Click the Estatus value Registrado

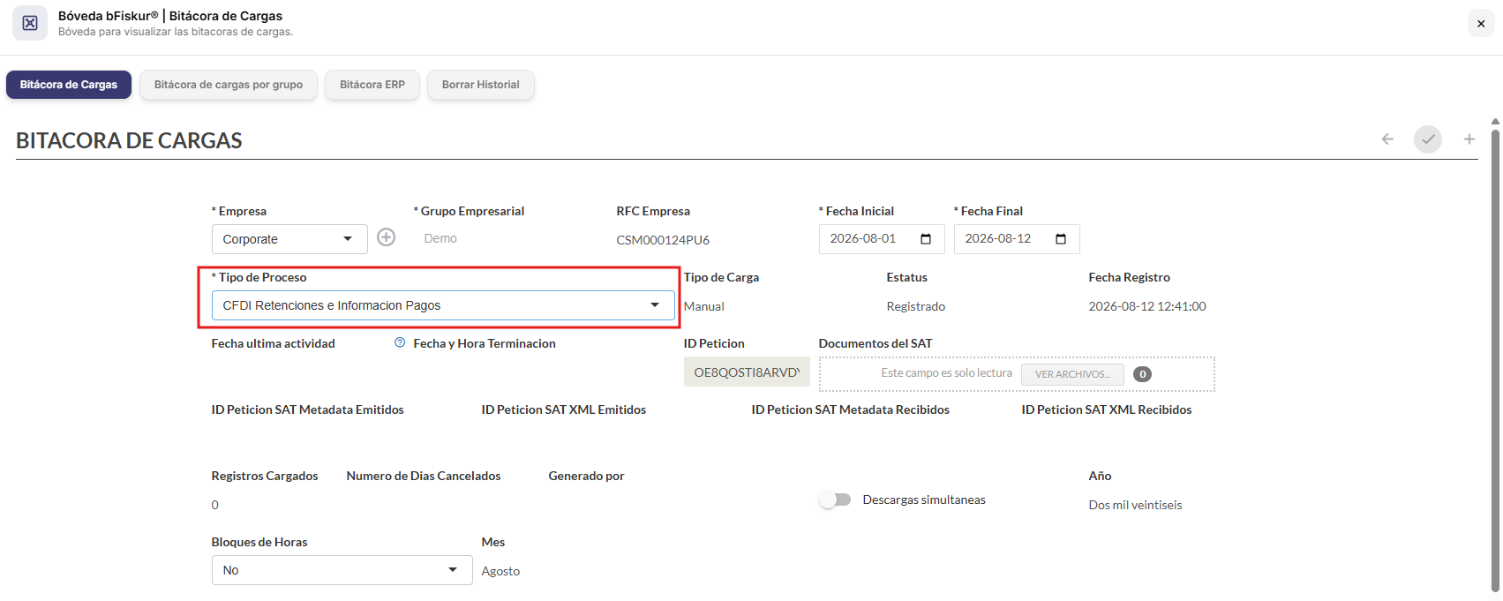[915, 306]
